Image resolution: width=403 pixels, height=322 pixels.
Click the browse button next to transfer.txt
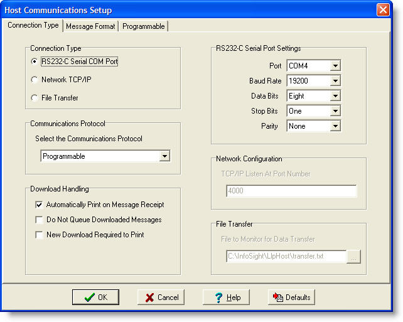pyautogui.click(x=353, y=257)
